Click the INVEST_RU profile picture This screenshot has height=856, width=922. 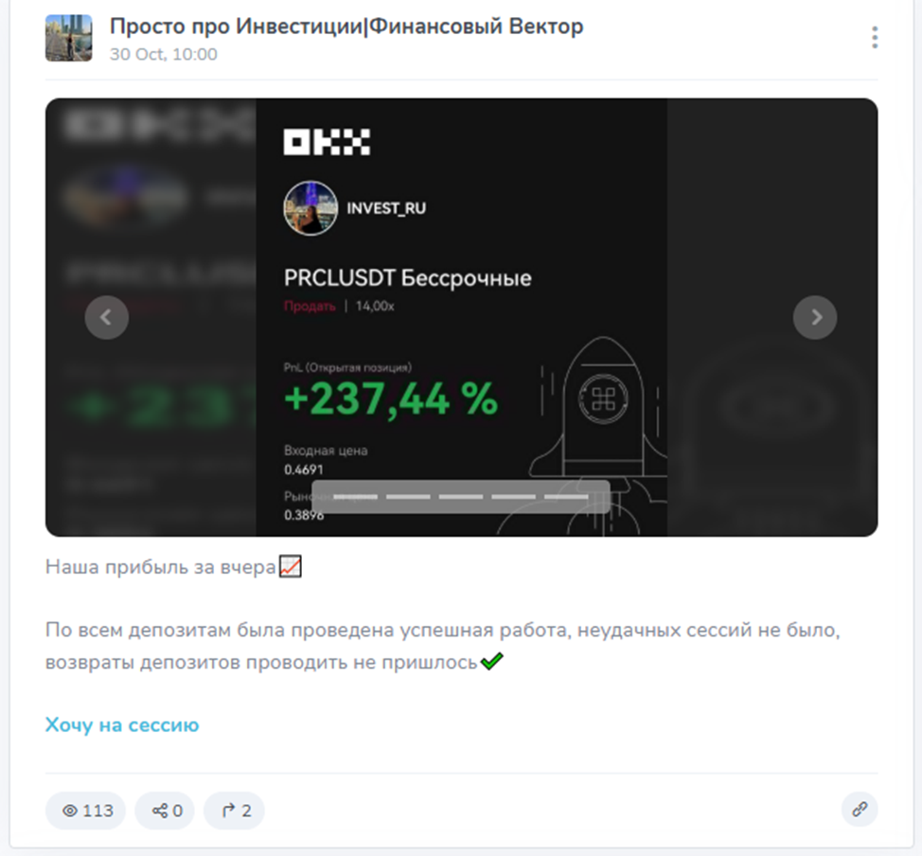pos(310,208)
